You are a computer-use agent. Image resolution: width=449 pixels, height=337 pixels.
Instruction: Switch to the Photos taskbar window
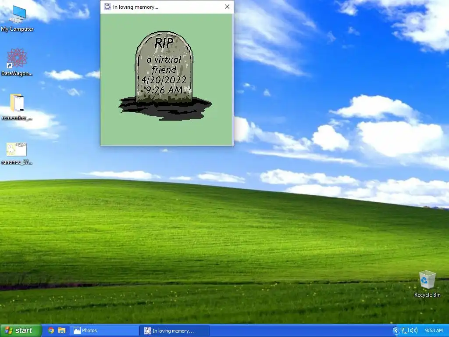click(104, 330)
